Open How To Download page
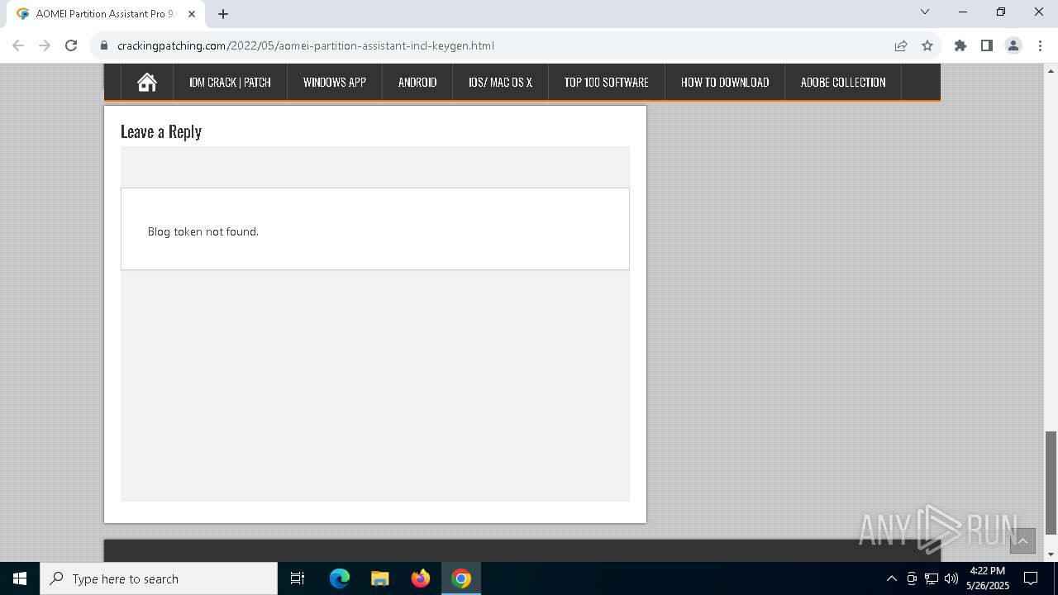Image resolution: width=1058 pixels, height=595 pixels. pos(725,82)
